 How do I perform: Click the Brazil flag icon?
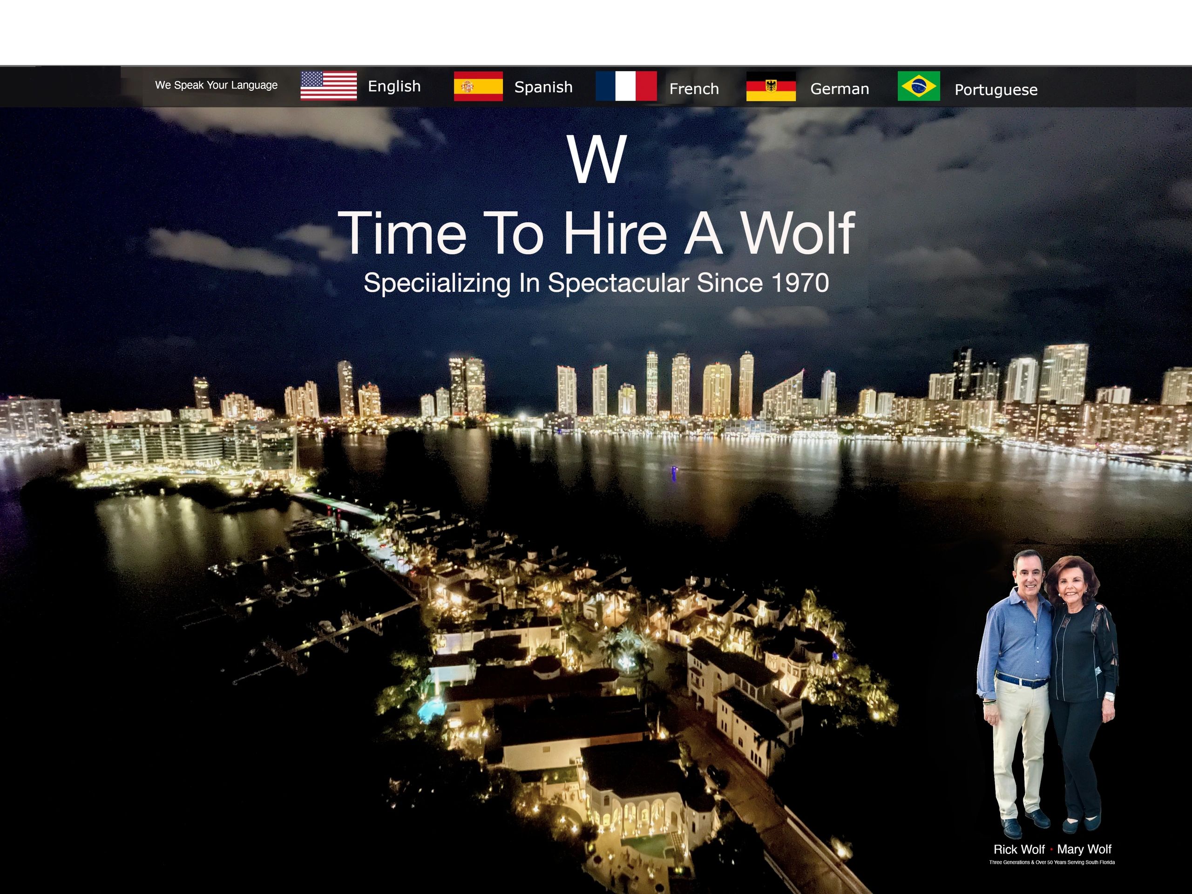pos(919,86)
